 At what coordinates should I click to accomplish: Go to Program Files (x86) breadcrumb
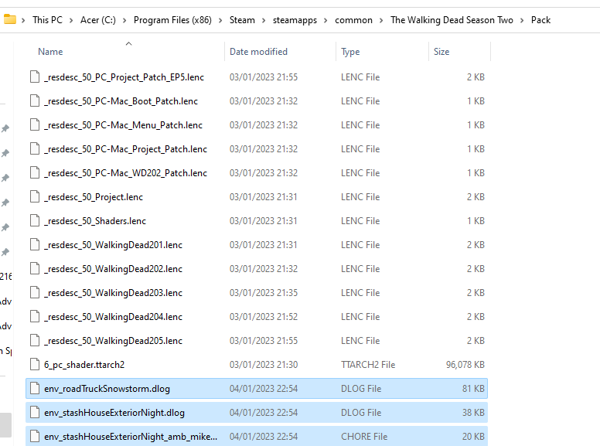[172, 20]
